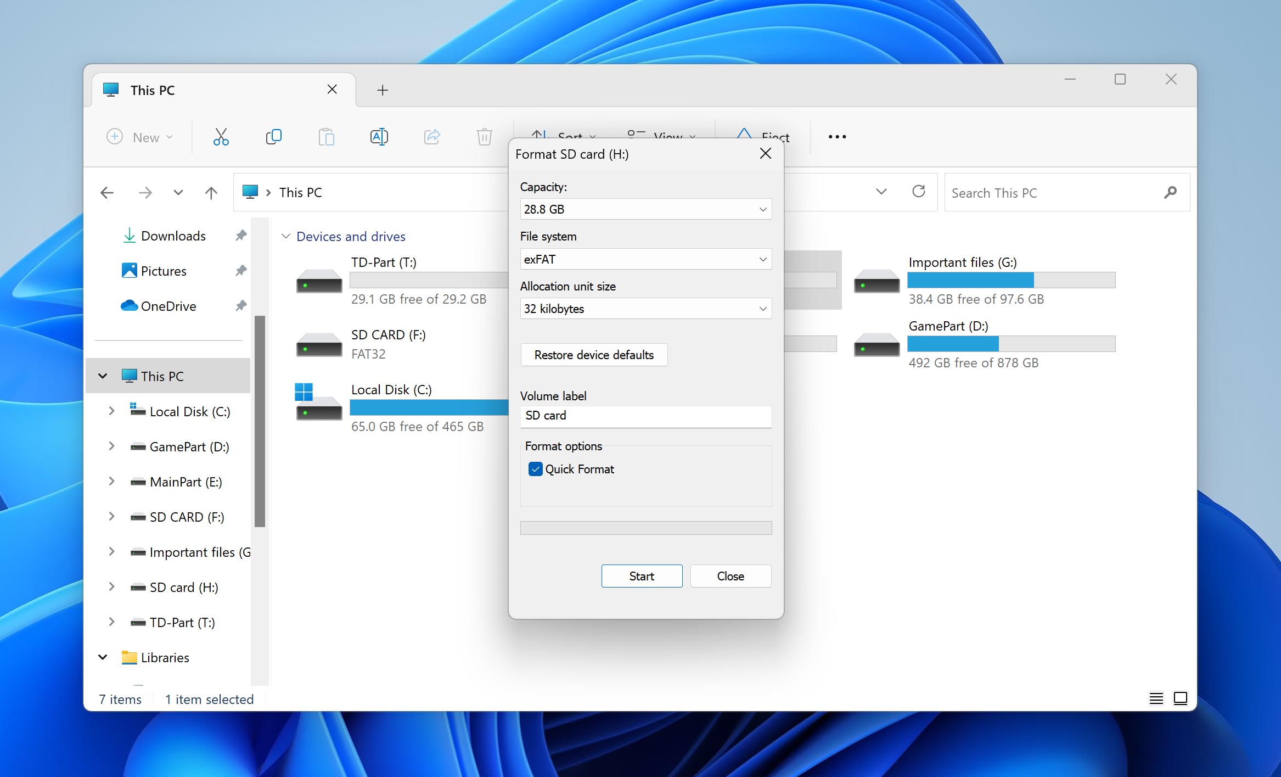Click the Volume label text field
Viewport: 1281px width, 777px height.
pos(645,416)
